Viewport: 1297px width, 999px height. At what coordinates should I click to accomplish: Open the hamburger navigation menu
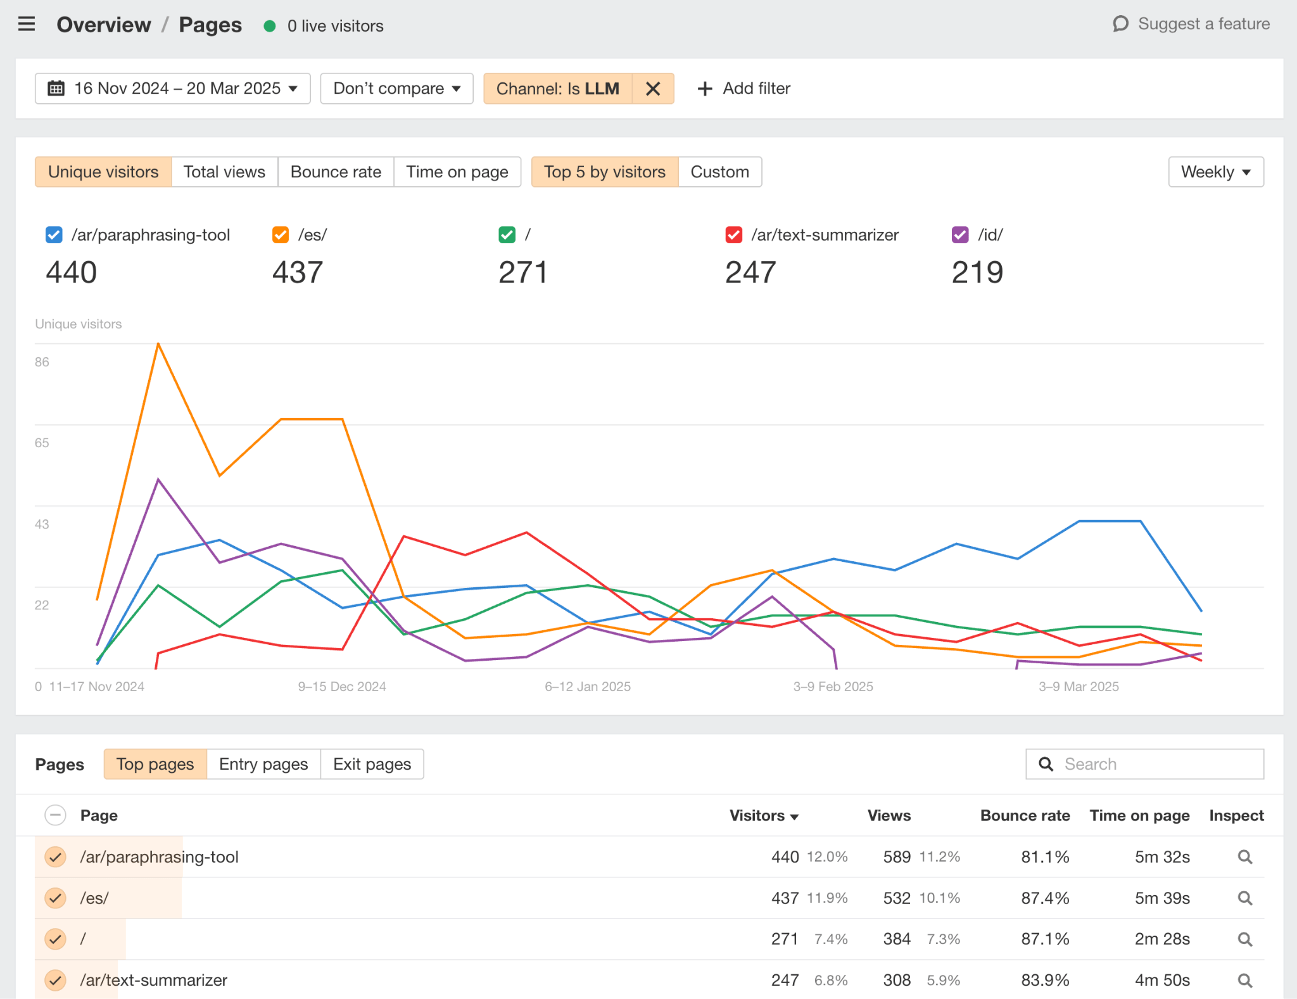pos(27,24)
